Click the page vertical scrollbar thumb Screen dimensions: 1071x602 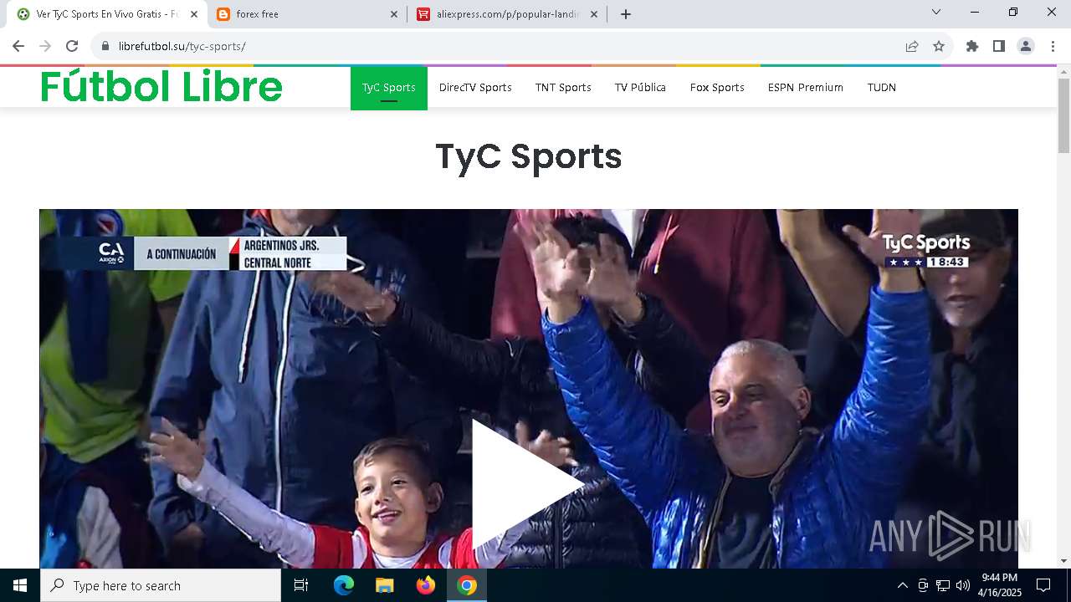coord(1063,115)
